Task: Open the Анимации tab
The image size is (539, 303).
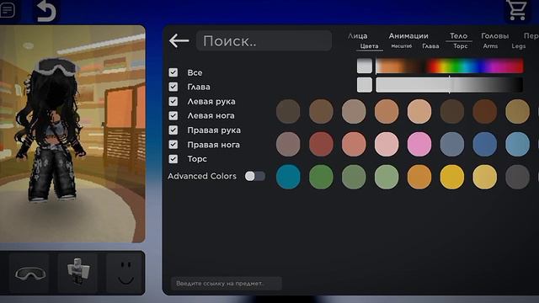Action: (x=408, y=35)
